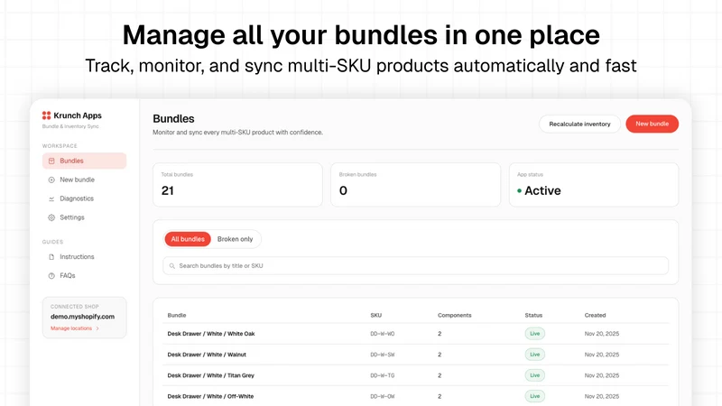Open Settings from sidebar
722x406 pixels.
[84, 217]
